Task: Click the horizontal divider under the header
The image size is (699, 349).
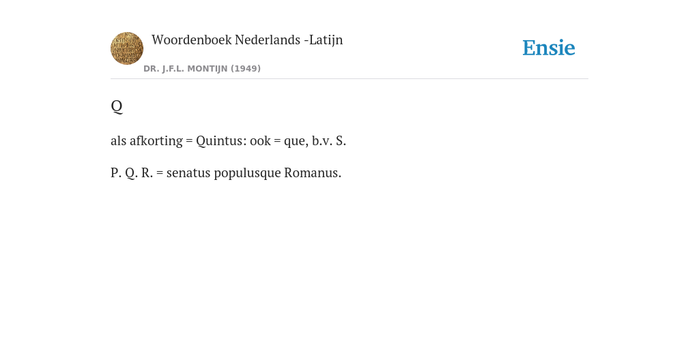Action: (349, 79)
